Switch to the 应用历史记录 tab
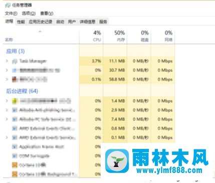This screenshot has height=183, width=215. [41, 22]
